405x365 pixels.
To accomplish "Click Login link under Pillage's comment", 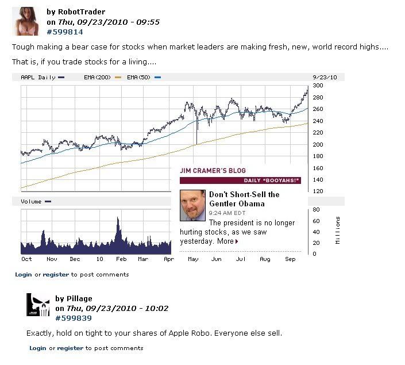I will [x=38, y=348].
